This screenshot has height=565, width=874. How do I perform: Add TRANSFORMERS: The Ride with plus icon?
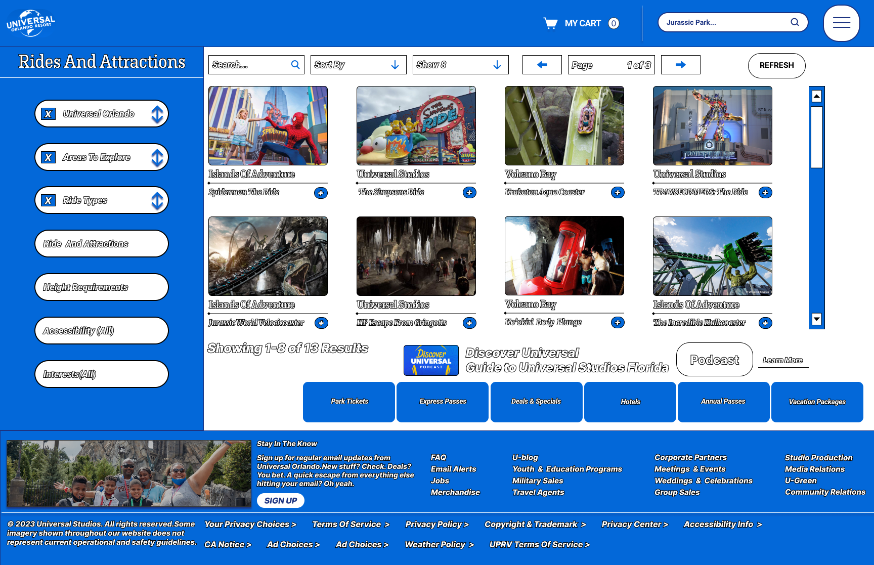(x=765, y=192)
